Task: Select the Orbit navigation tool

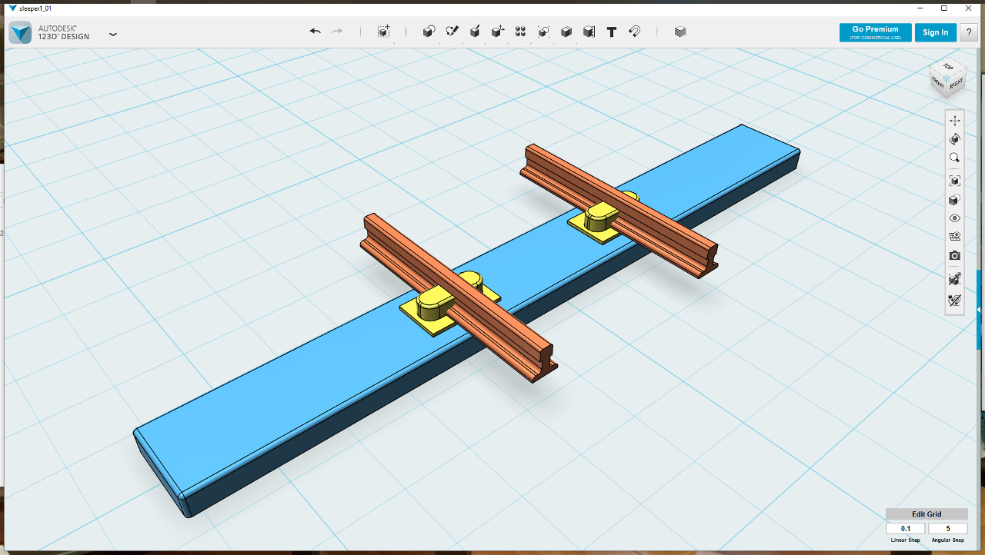Action: (955, 139)
